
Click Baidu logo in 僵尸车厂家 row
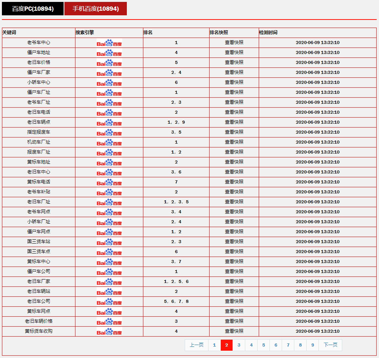[109, 73]
